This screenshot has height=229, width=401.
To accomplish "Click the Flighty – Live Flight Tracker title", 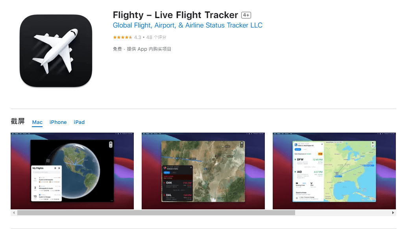I will coord(176,15).
